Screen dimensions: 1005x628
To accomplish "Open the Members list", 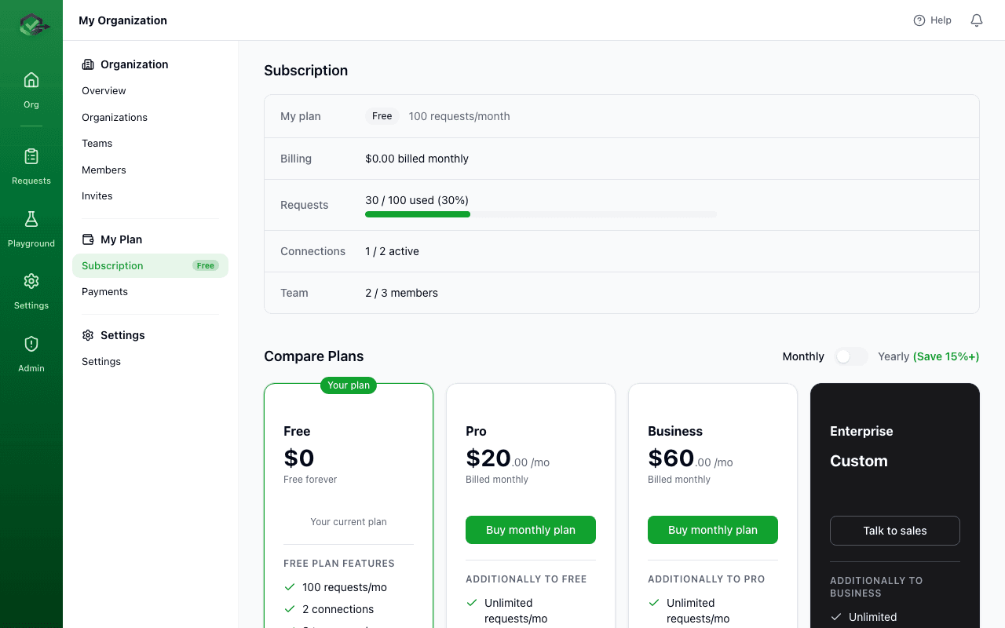I will tap(104, 170).
